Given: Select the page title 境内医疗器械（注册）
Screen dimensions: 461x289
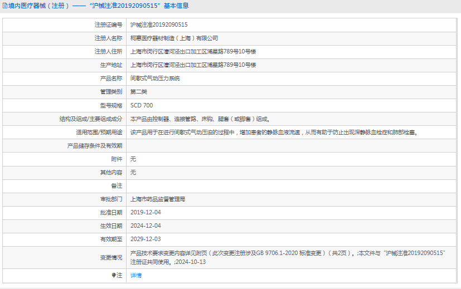Looking at the screenshot, I should [x=39, y=6].
